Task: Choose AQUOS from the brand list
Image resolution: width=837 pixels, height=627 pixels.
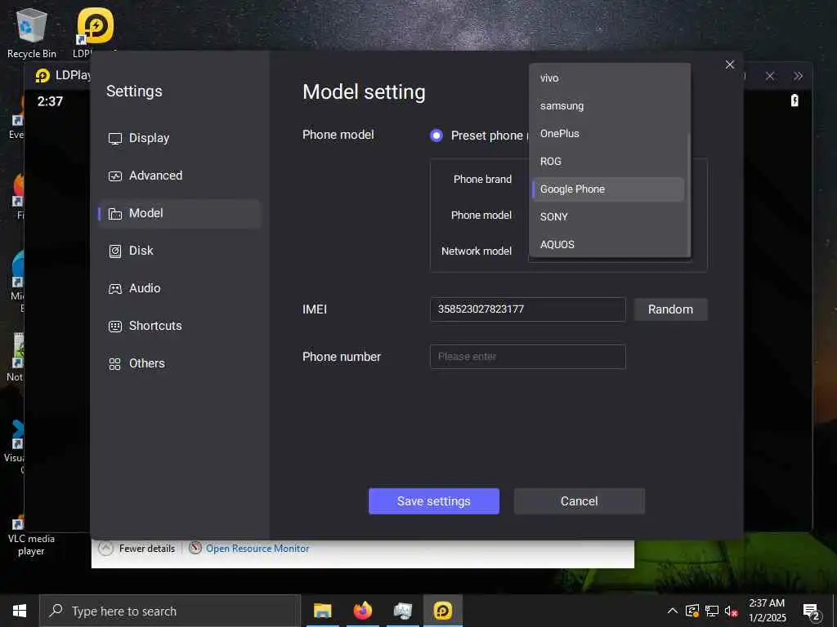Action: 609,245
